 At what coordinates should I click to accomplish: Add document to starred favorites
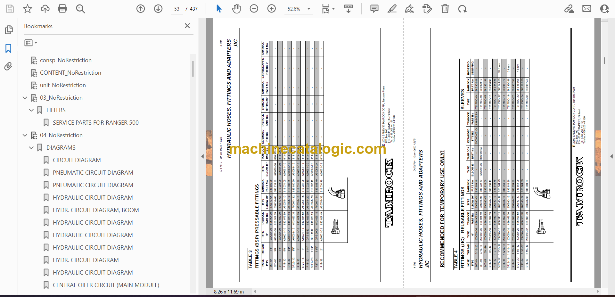28,9
